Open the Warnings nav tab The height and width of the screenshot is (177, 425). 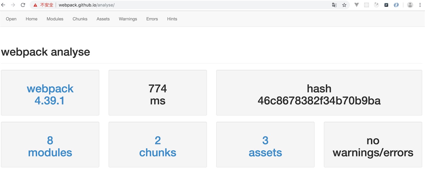[128, 19]
